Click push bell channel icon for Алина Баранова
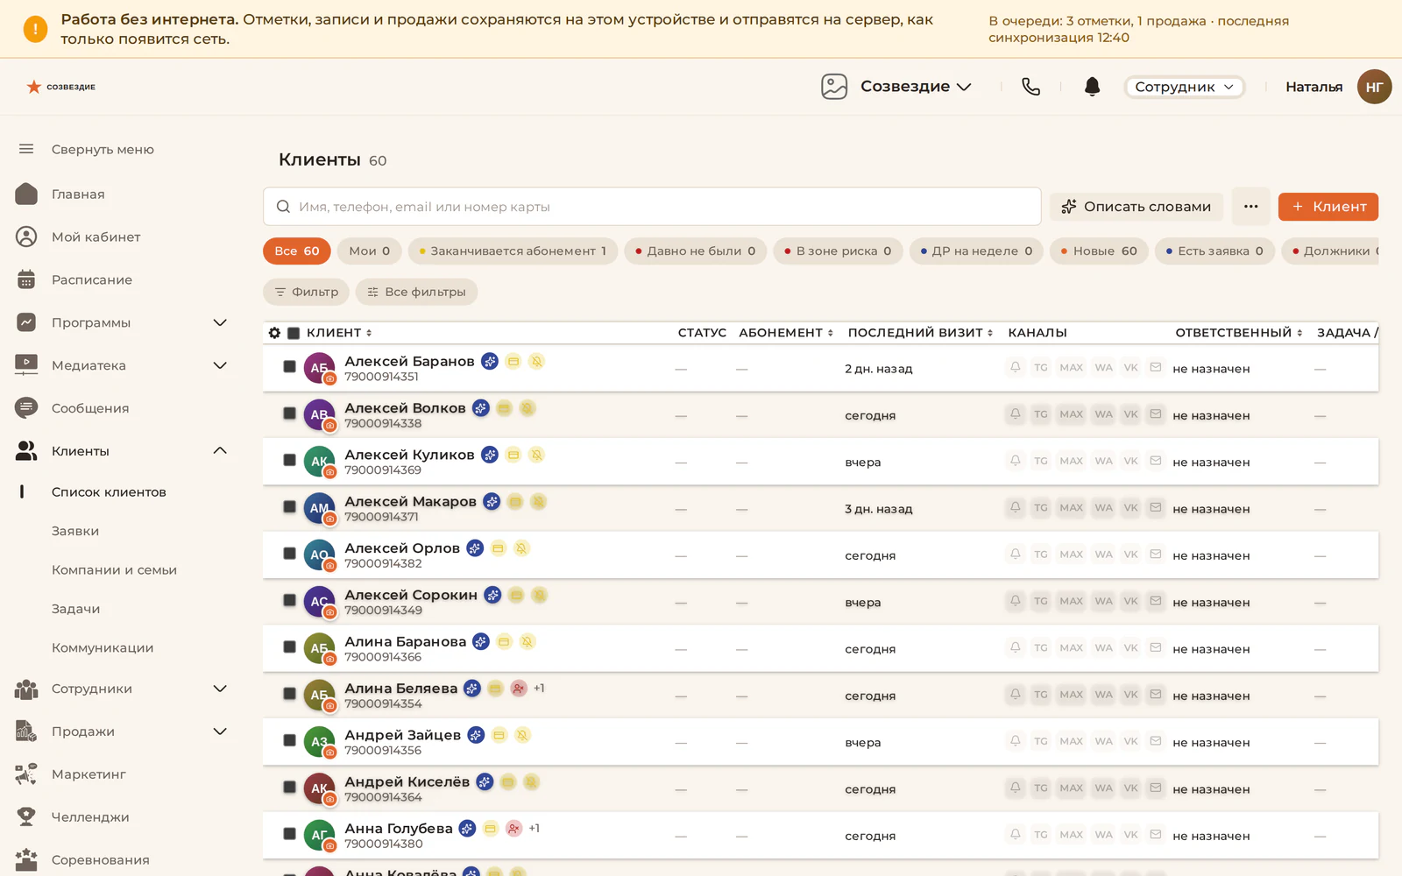Screen dimensions: 1402x876 point(1016,647)
